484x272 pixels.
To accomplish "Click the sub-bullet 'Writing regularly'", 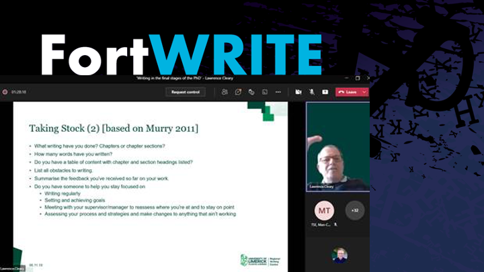I will click(63, 193).
